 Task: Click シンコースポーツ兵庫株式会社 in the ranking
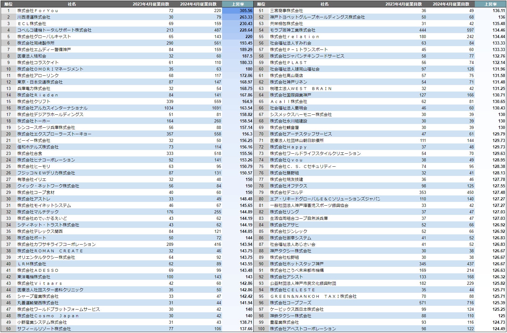[x=46, y=127]
